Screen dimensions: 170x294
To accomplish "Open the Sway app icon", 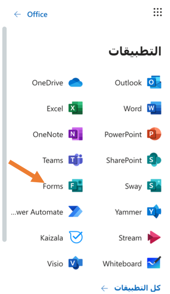I will pos(154,186).
